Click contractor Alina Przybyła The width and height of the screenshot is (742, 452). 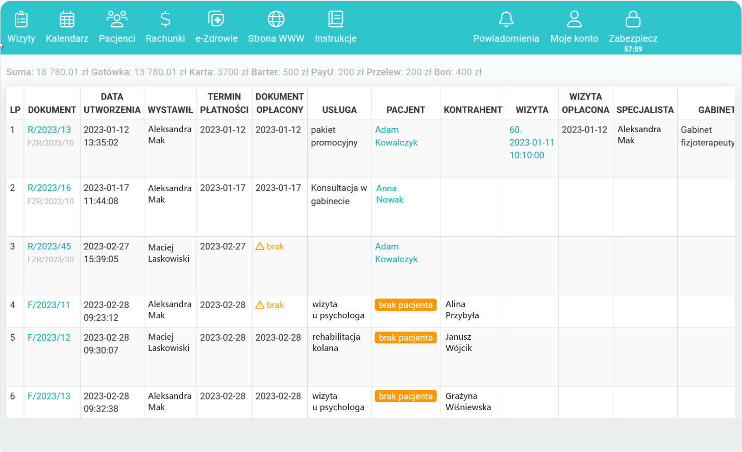pos(462,310)
